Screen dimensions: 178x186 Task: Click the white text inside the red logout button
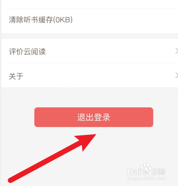tap(94, 117)
